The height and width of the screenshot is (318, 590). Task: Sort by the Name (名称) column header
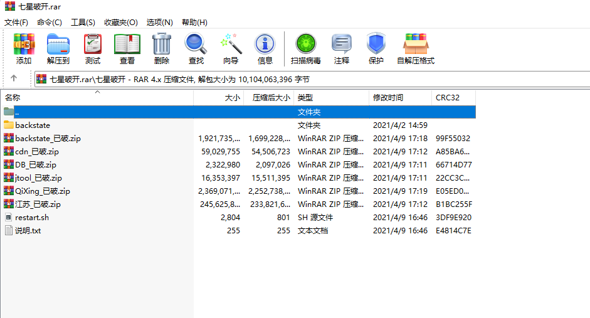13,98
